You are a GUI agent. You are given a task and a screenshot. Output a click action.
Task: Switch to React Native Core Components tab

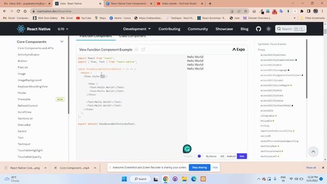(129, 4)
